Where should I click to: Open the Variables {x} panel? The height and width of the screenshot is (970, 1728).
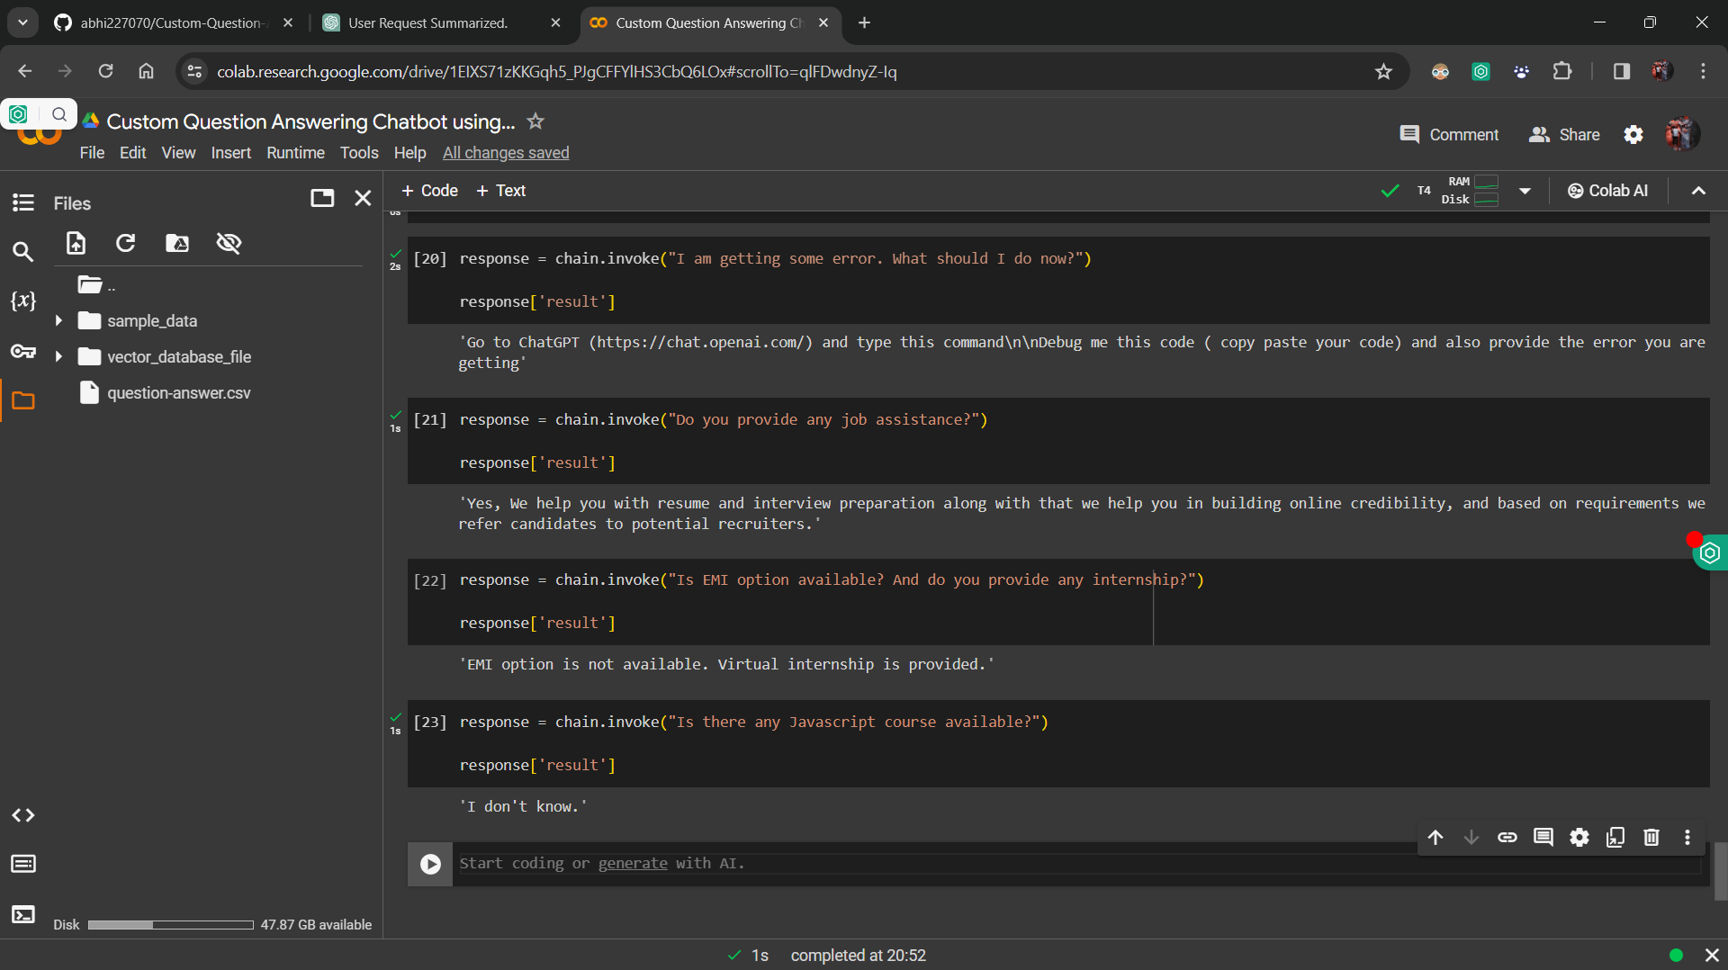click(23, 301)
